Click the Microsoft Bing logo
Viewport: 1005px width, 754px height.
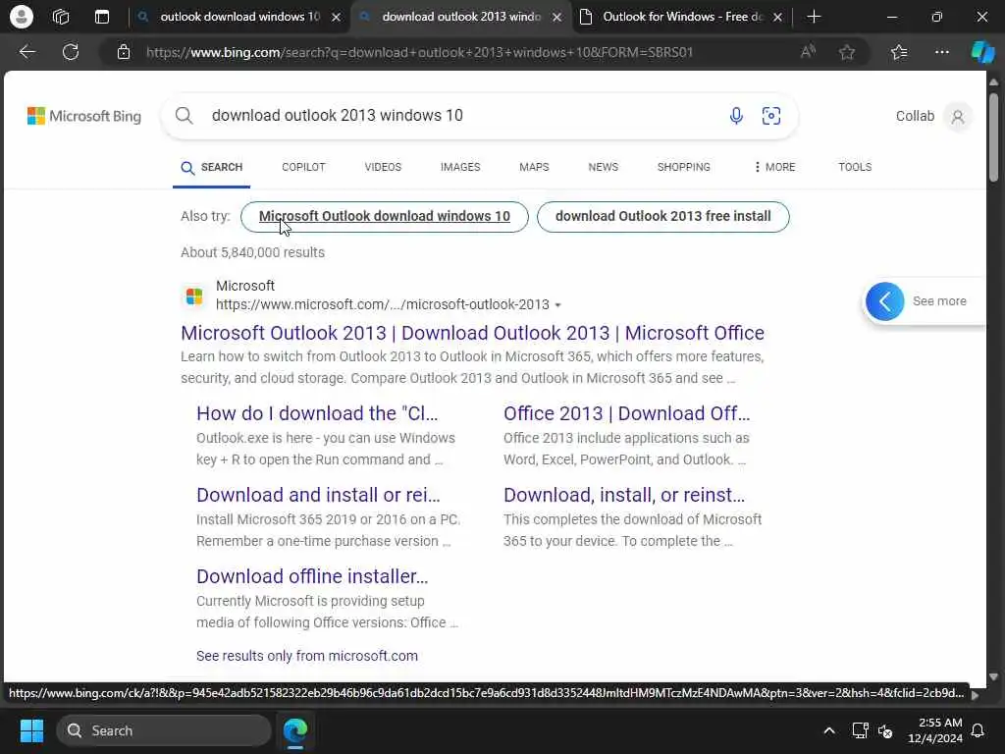coord(84,116)
